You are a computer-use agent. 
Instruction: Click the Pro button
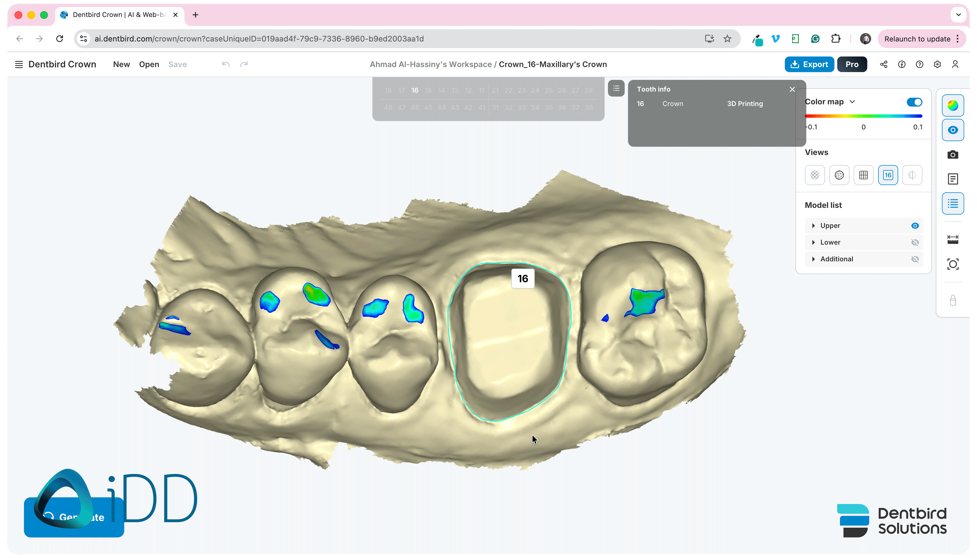(852, 64)
